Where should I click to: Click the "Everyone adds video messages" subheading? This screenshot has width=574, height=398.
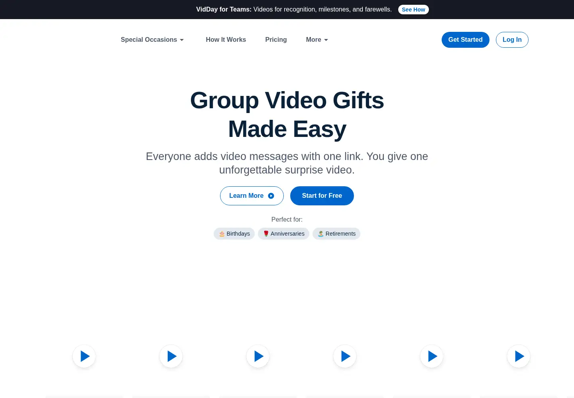click(287, 163)
